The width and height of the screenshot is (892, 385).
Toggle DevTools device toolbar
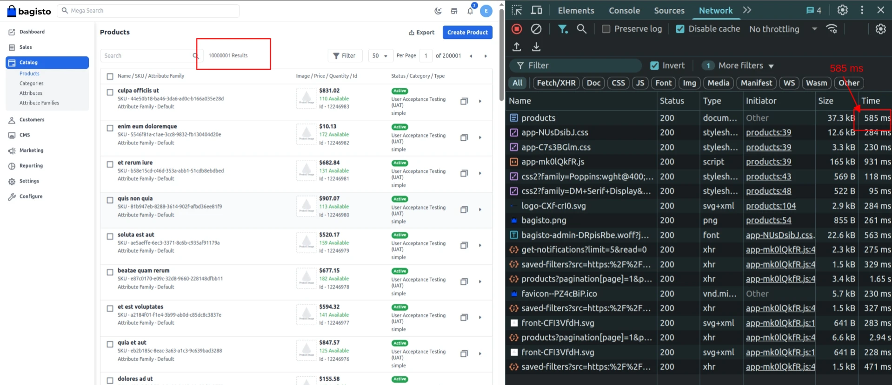(x=536, y=10)
